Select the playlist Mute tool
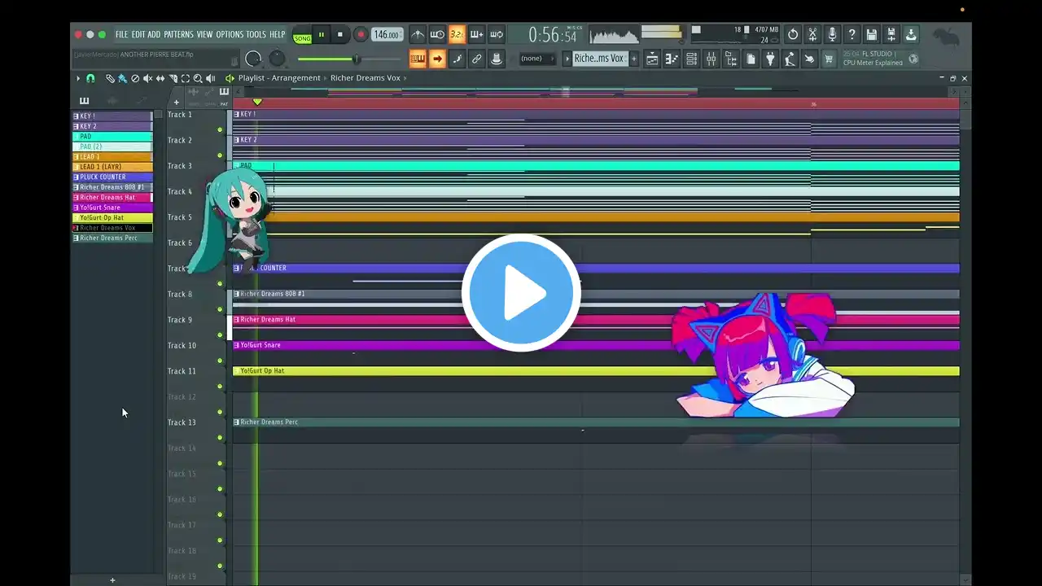This screenshot has width=1042, height=586. click(x=147, y=78)
